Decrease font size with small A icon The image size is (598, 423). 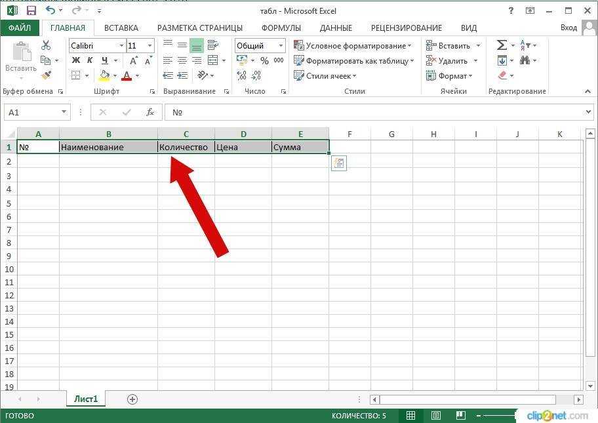148,60
